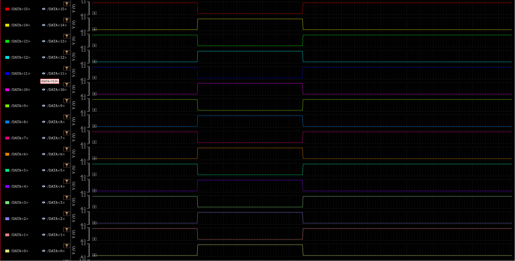This screenshot has width=515, height=261.
Task: Click the /DATA<2> label beside its eye icon
Action: pos(56,219)
